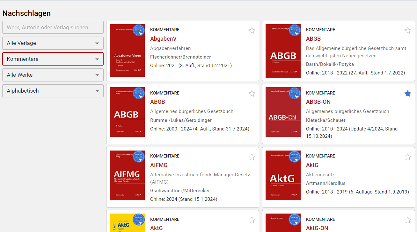Click the Abgabenverfahren book cover
417x232 pixels.
tap(127, 50)
